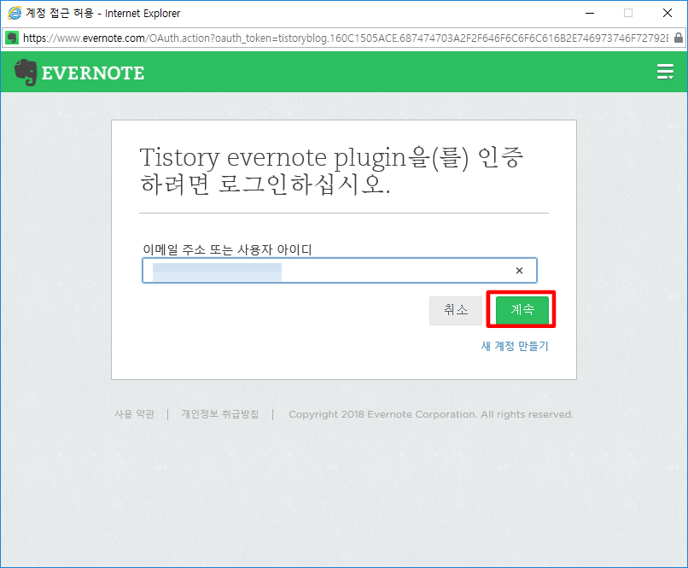Screen dimensions: 688x568
Task: Click the Copyright 2018 Evernote Corporation text
Action: 431,414
